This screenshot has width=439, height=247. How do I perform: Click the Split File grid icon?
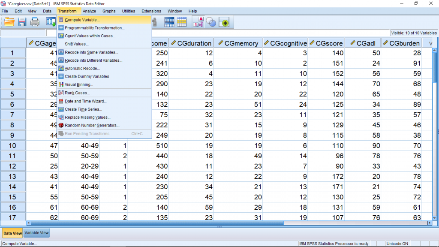click(169, 22)
